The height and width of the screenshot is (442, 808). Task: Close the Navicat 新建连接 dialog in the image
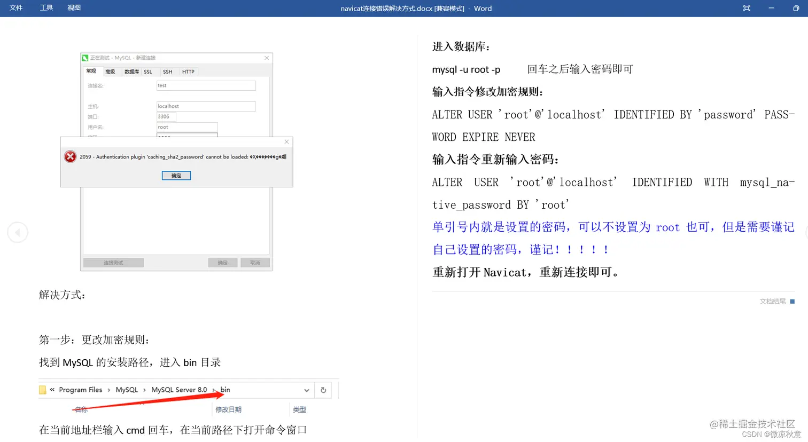click(x=267, y=58)
